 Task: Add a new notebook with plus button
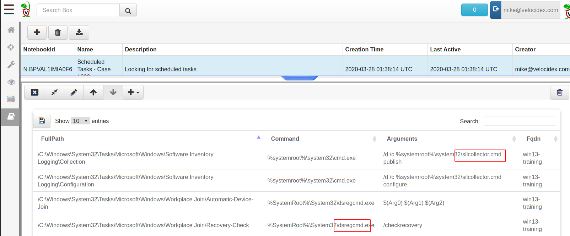click(x=37, y=32)
